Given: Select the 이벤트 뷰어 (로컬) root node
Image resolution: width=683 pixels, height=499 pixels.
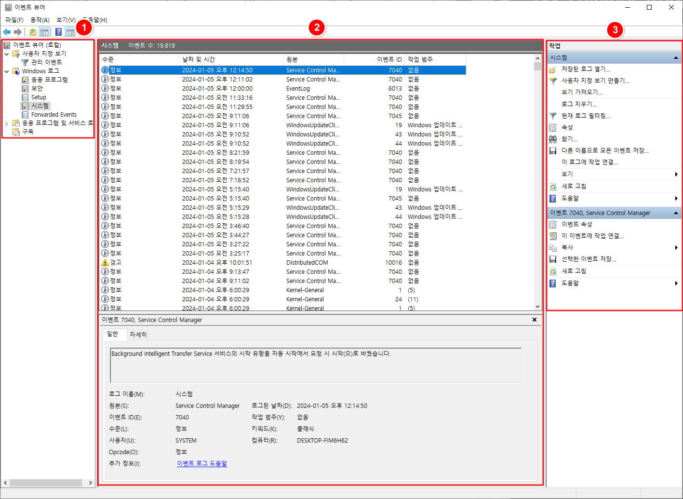Looking at the screenshot, I should tap(37, 45).
